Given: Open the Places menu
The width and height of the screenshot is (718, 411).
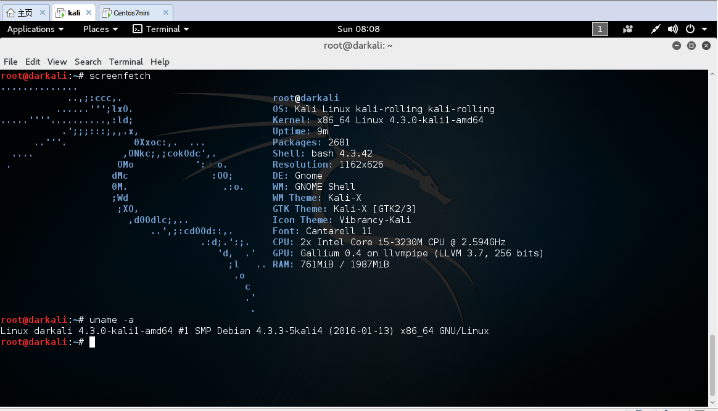Looking at the screenshot, I should (101, 29).
